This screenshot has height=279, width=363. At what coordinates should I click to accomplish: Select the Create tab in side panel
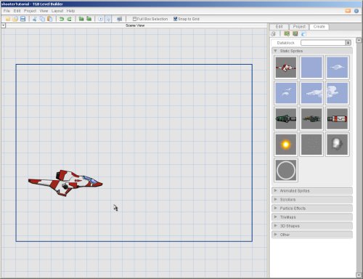[x=319, y=27]
